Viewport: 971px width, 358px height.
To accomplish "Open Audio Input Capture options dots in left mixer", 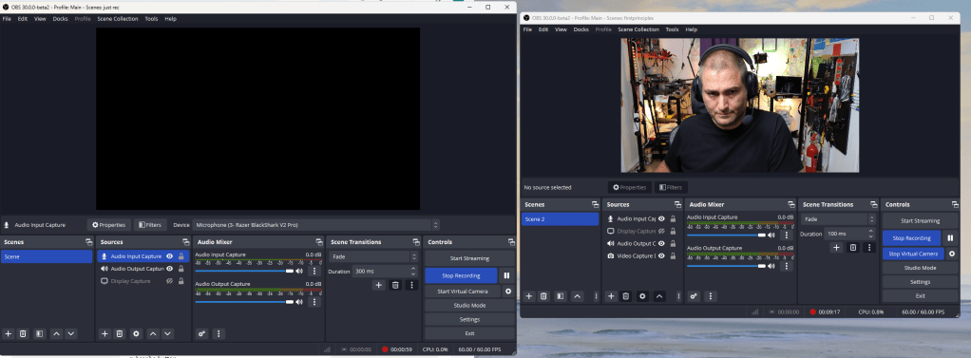I will pos(314,271).
